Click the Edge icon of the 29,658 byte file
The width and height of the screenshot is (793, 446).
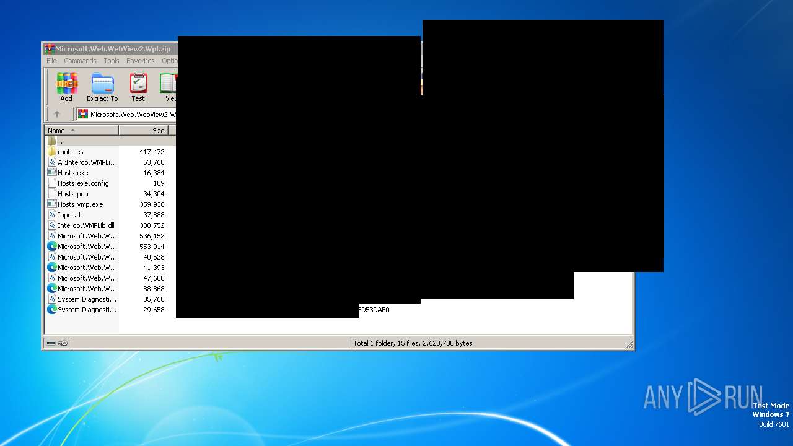pos(52,310)
